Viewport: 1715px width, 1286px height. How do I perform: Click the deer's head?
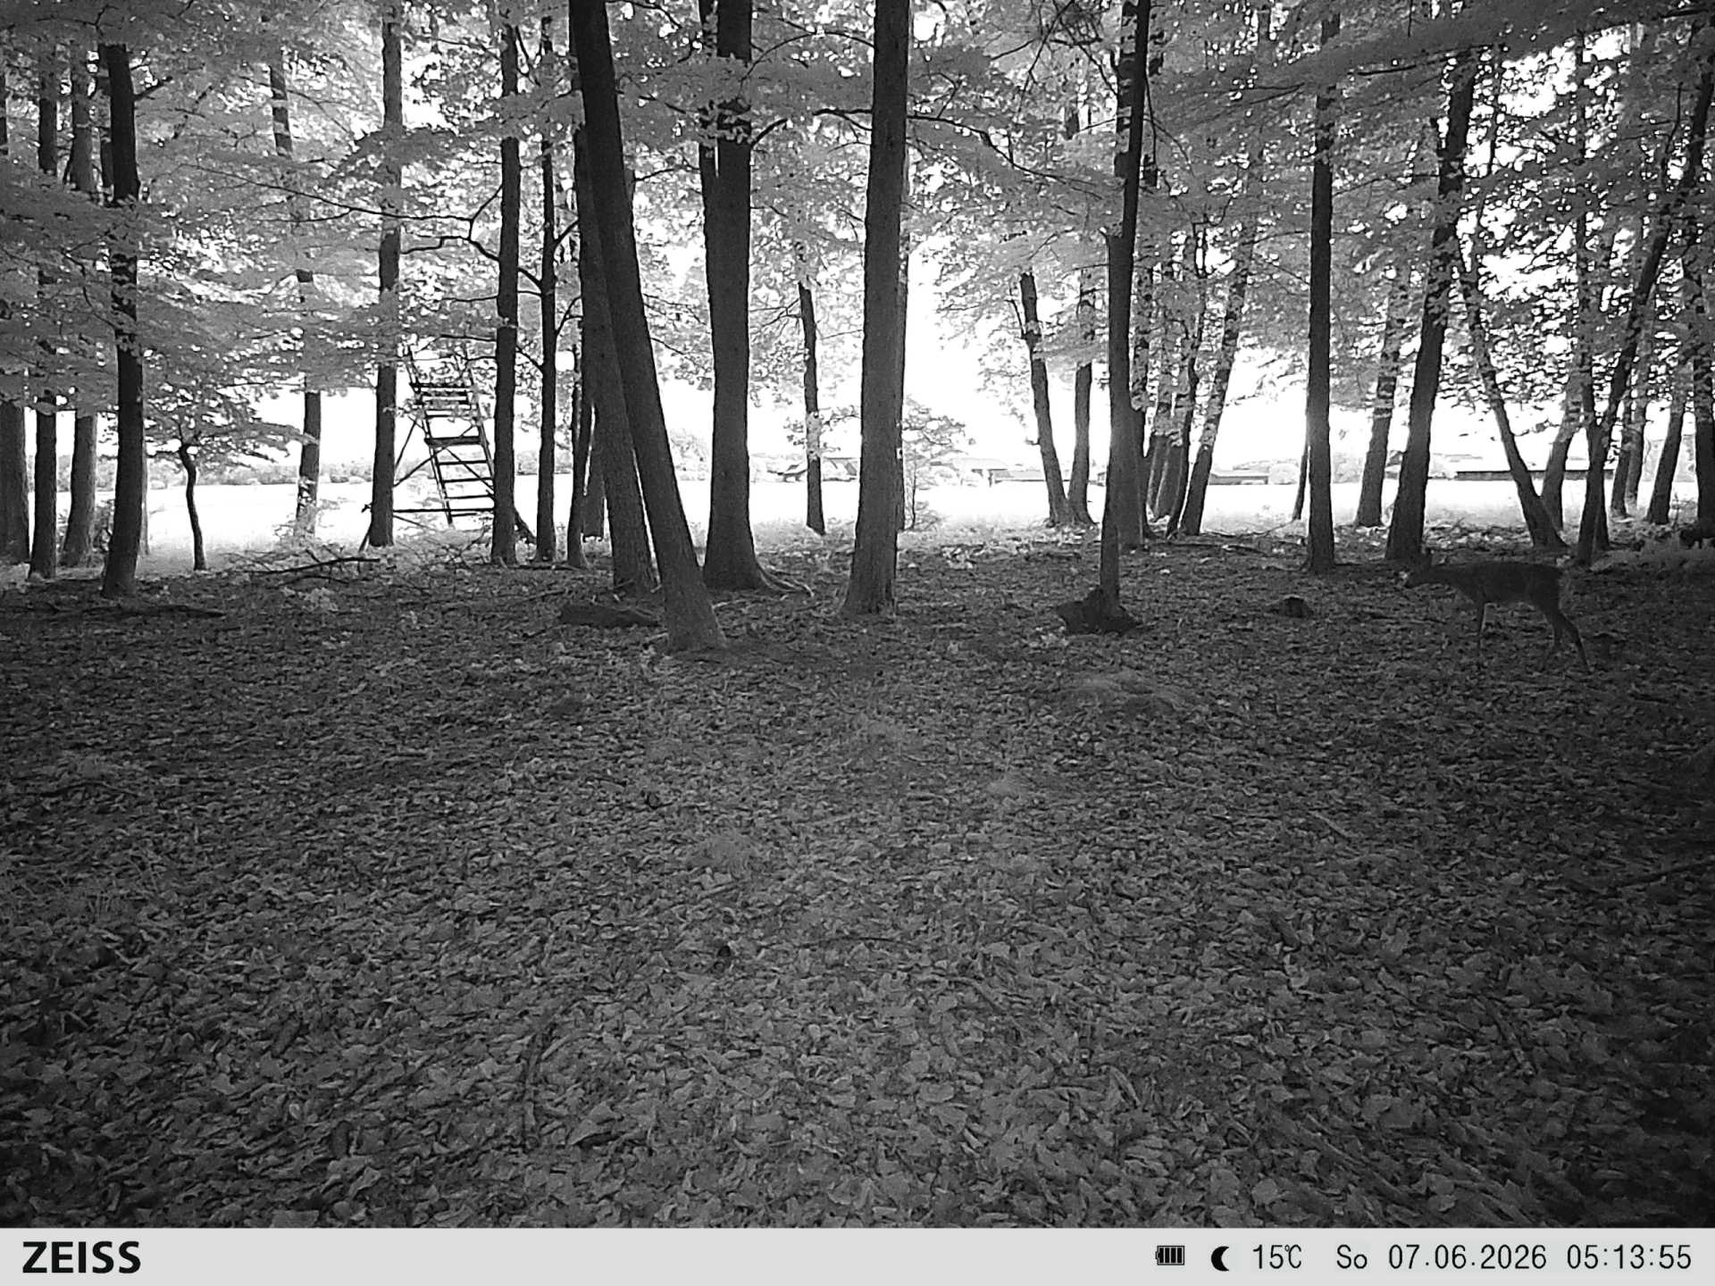[x=1420, y=572]
